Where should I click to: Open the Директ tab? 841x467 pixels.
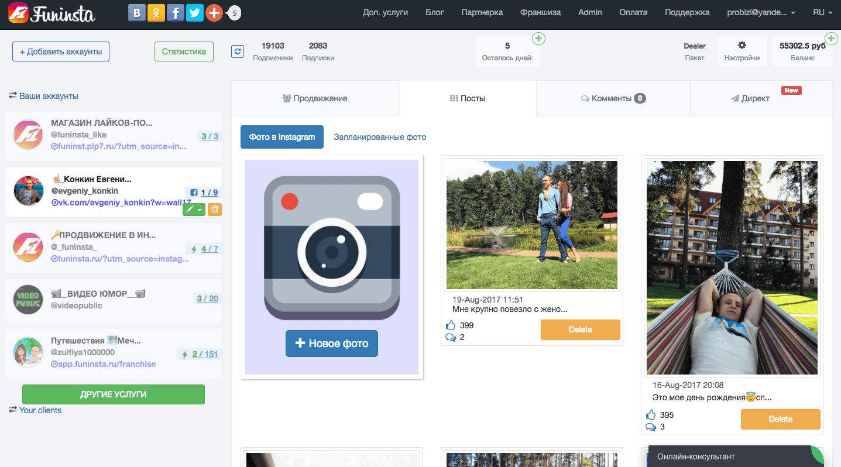[755, 98]
